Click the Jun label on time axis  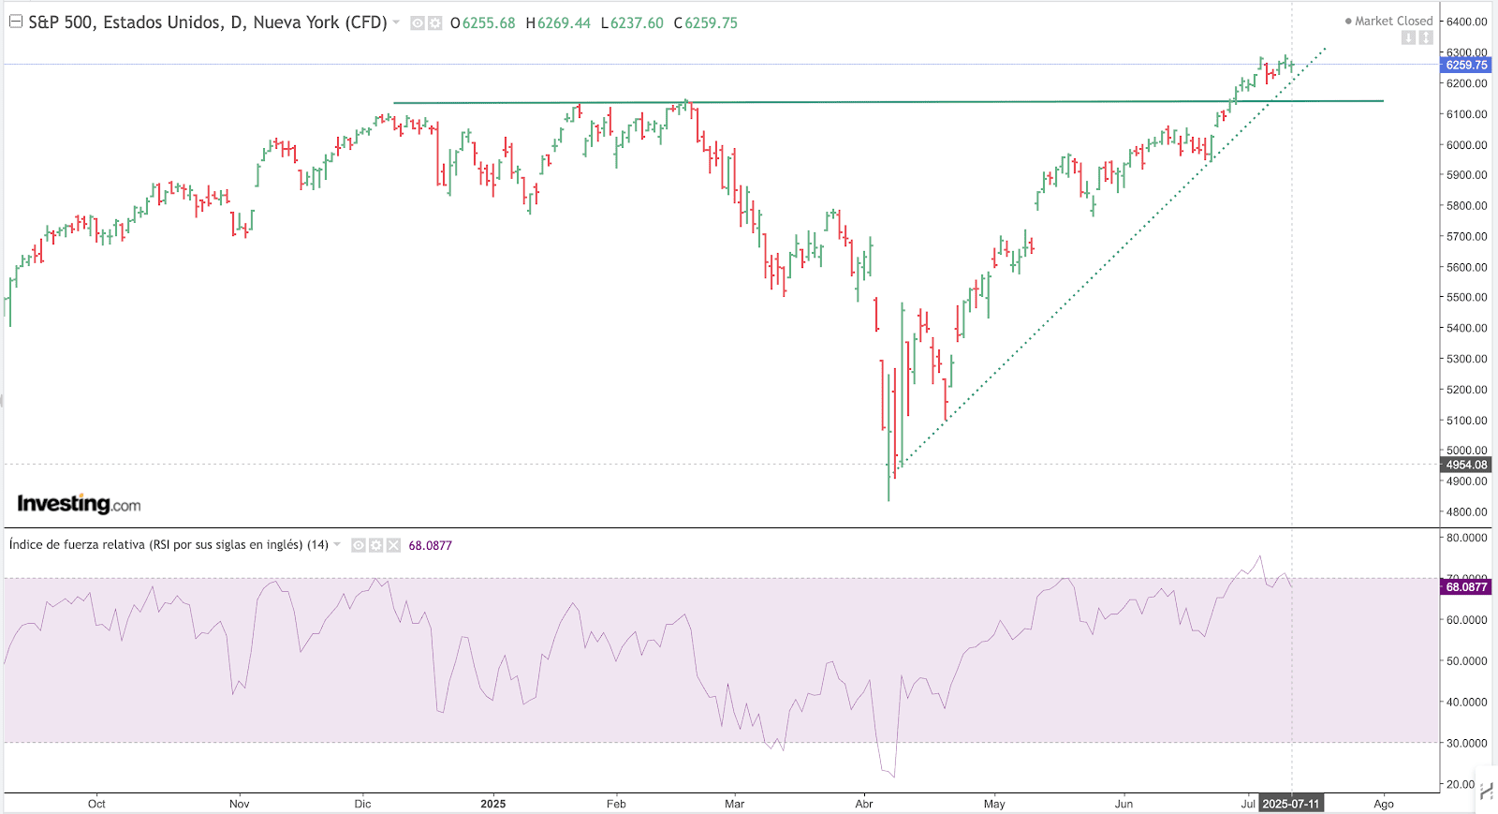point(1123,804)
